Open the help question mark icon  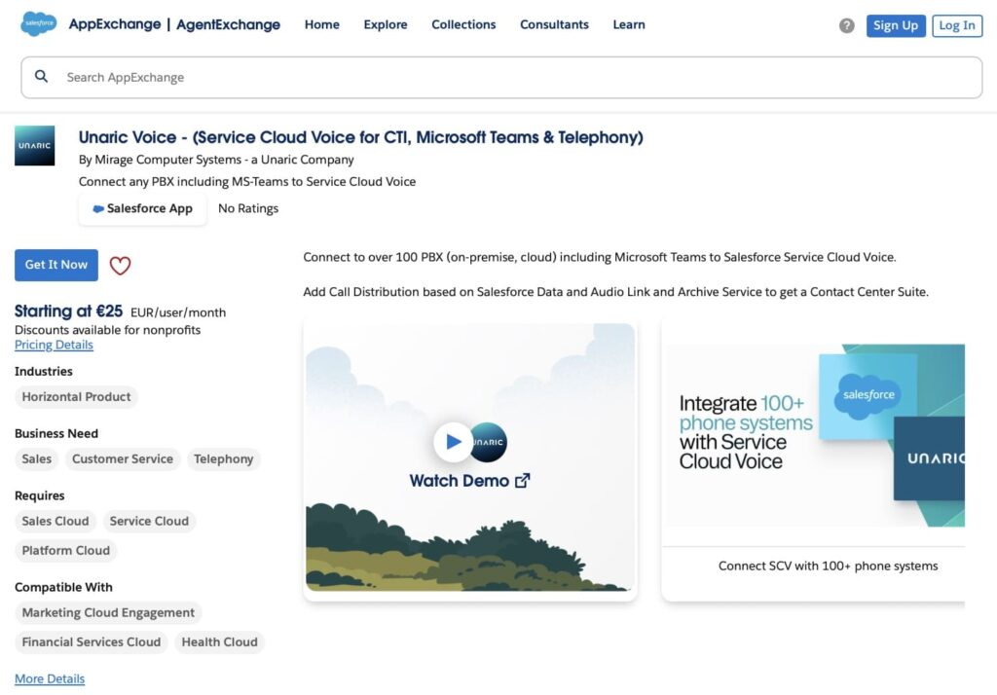coord(846,25)
